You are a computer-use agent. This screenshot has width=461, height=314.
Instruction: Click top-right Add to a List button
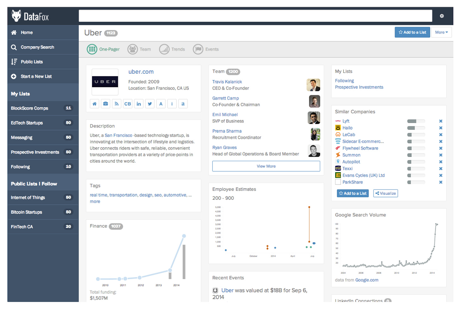coord(412,32)
